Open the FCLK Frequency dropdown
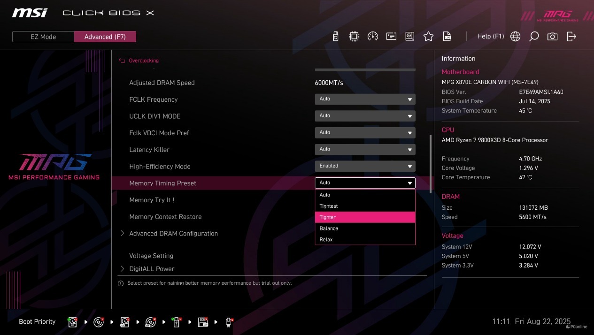Image resolution: width=594 pixels, height=335 pixels. pos(365,99)
